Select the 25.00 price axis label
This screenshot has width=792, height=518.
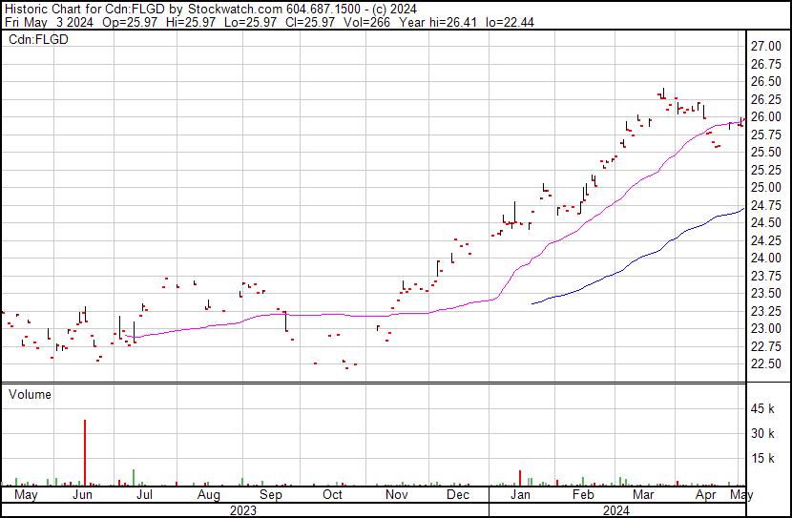764,188
